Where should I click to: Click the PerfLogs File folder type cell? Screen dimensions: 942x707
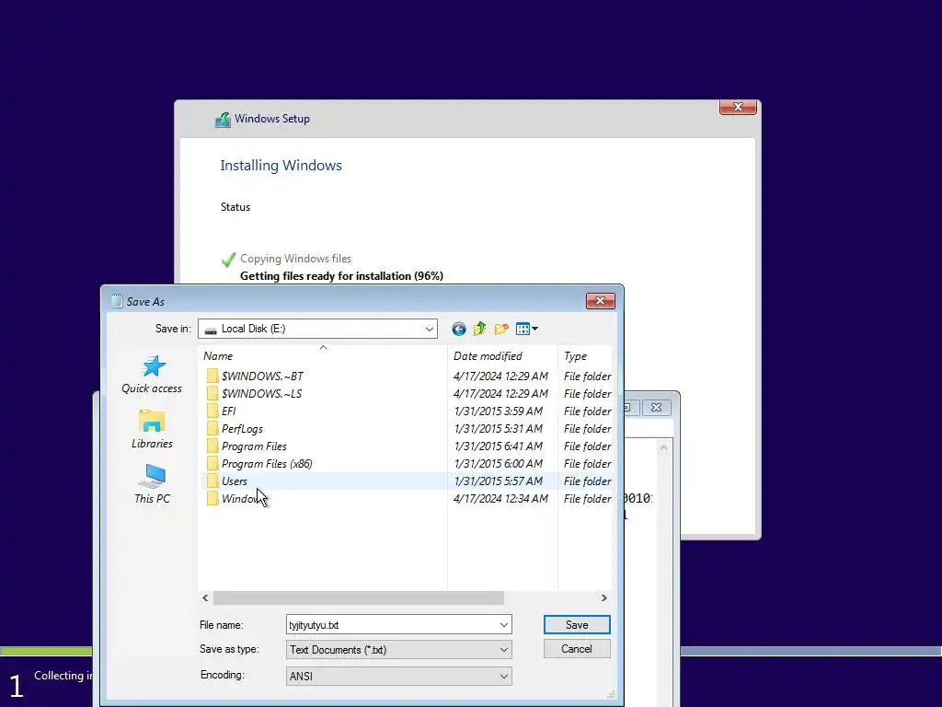(587, 429)
